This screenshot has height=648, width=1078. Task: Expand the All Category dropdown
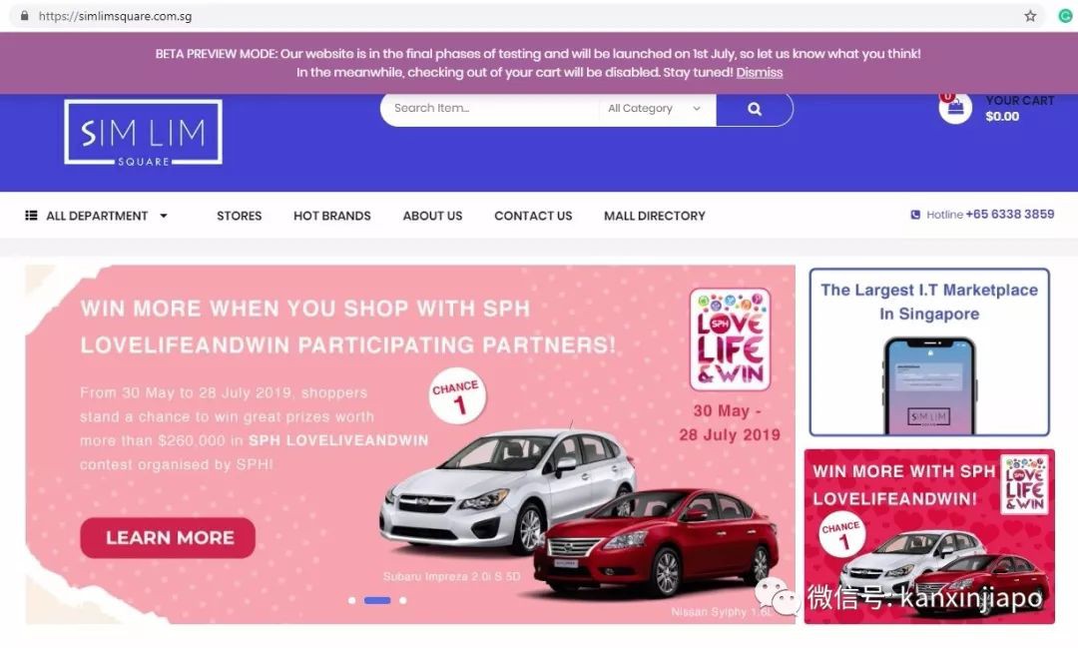(654, 109)
